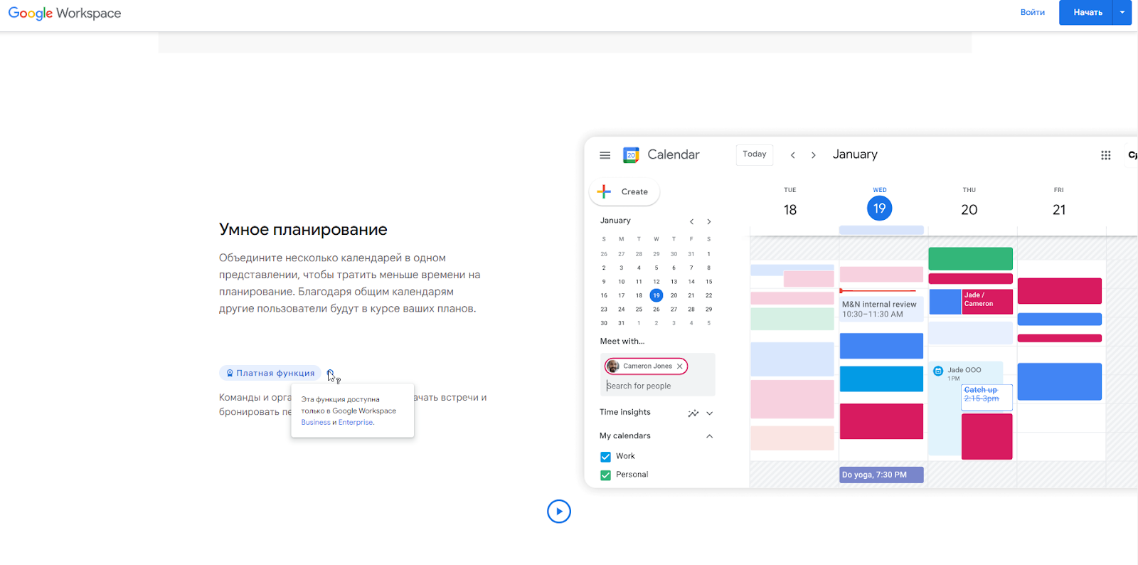This screenshot has height=565, width=1138.
Task: Click the Войти sign-in link
Action: click(1032, 12)
